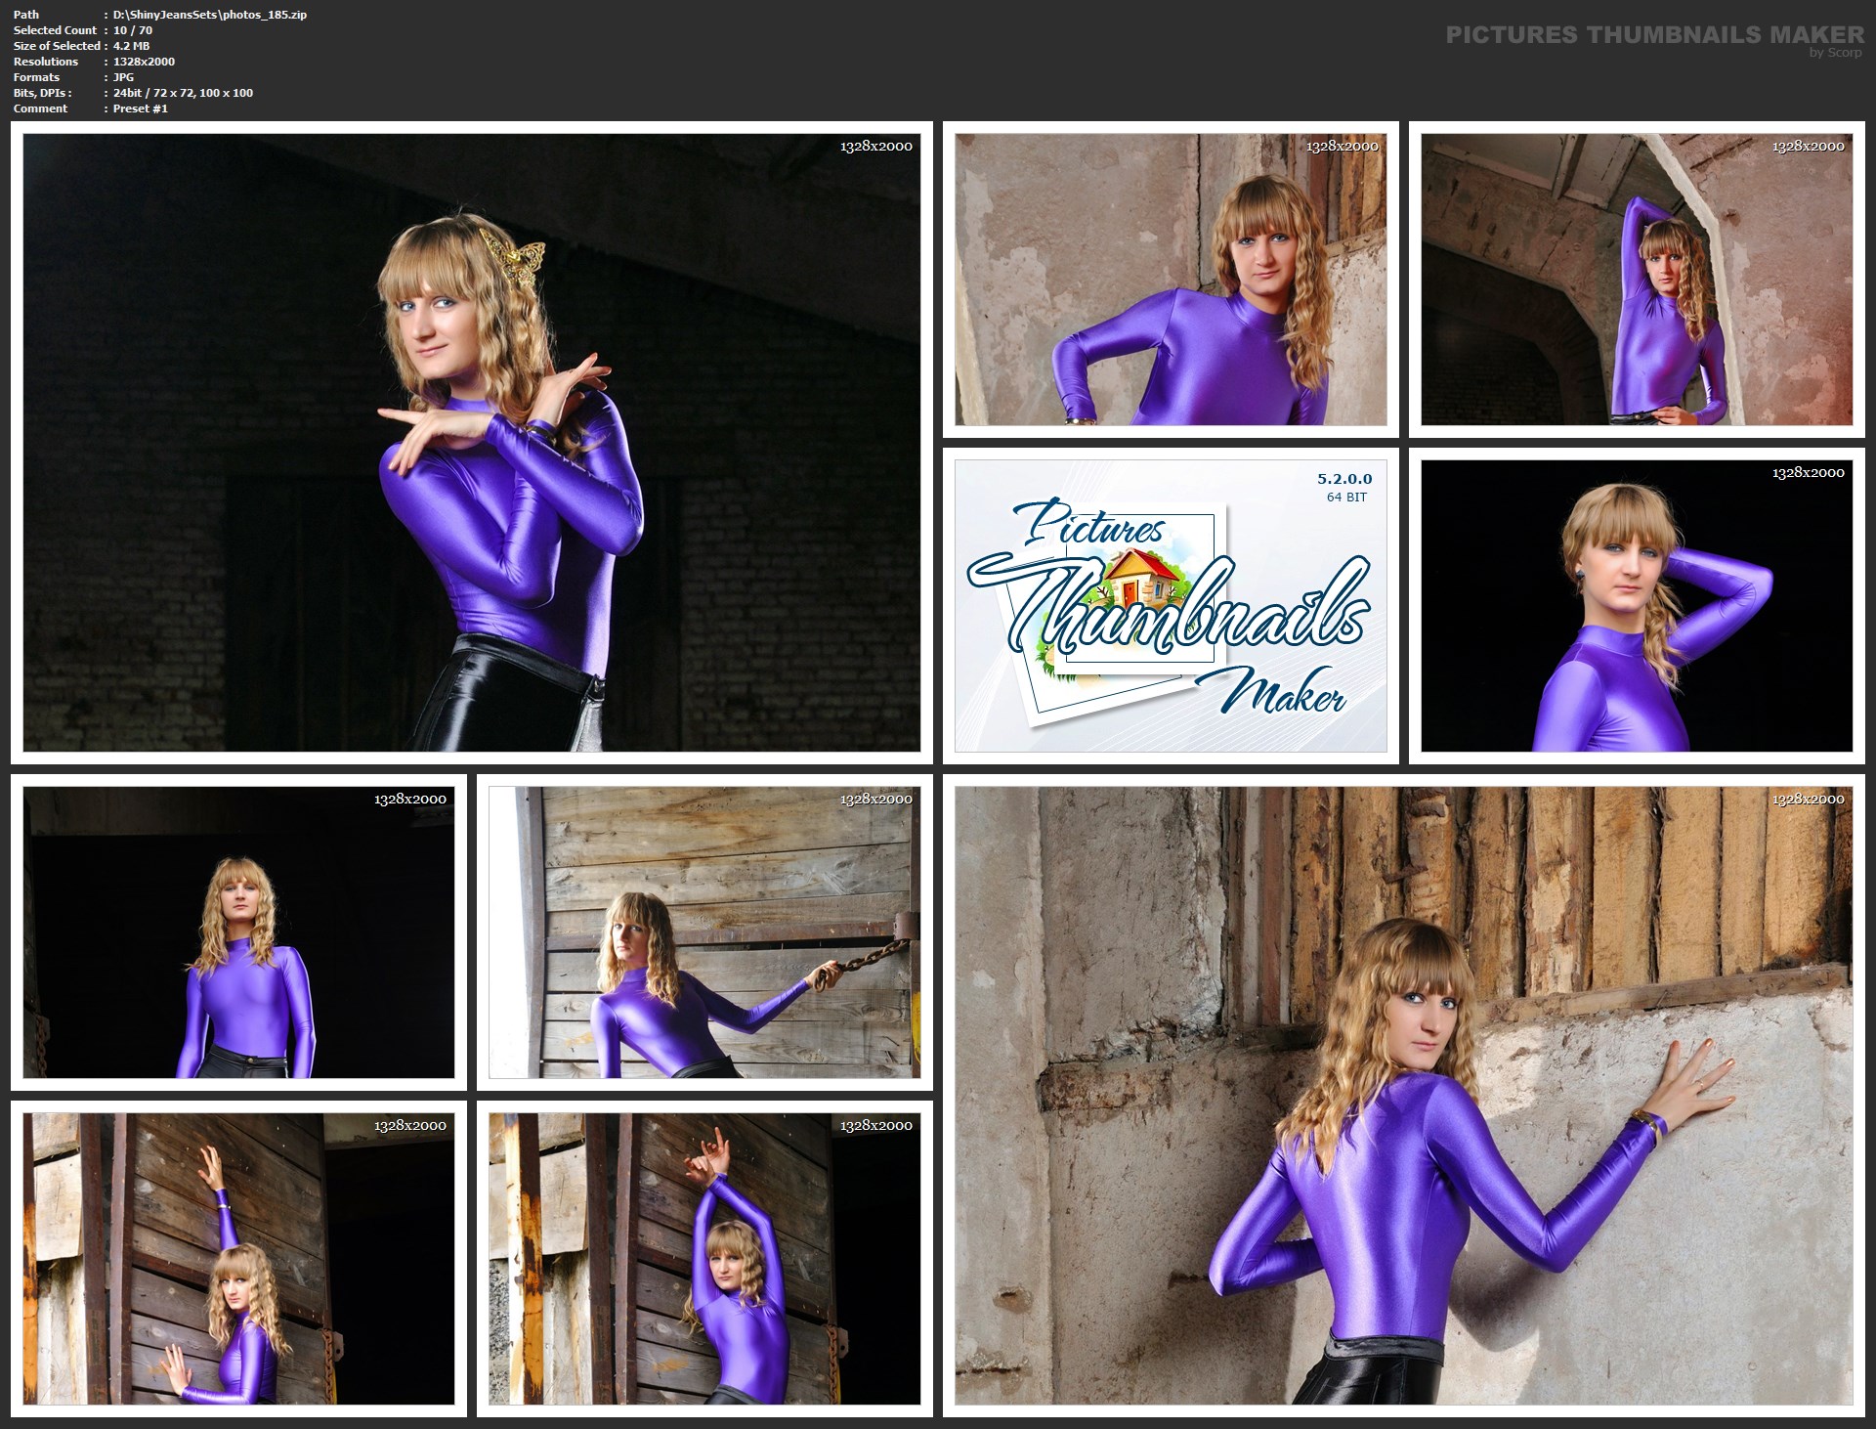The width and height of the screenshot is (1876, 1429).
Task: Select black-background portrait with hand behind head
Action: [1637, 606]
